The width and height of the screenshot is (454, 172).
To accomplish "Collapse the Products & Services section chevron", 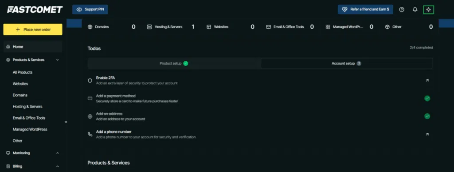I will pyautogui.click(x=57, y=60).
